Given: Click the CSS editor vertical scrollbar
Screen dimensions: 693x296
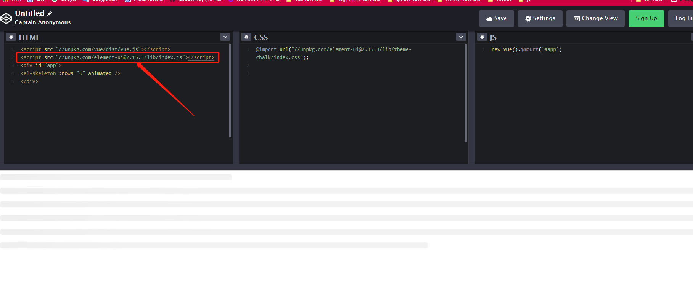Looking at the screenshot, I should click(466, 93).
